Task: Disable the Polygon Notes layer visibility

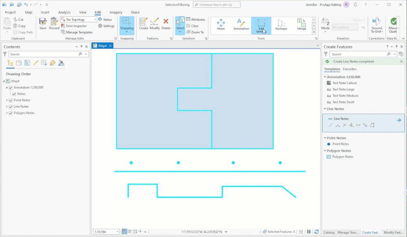Action: click(x=10, y=113)
